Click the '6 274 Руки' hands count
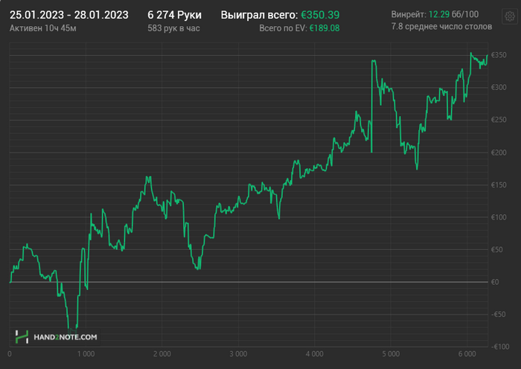Image resolution: width=521 pixels, height=369 pixels. [174, 15]
